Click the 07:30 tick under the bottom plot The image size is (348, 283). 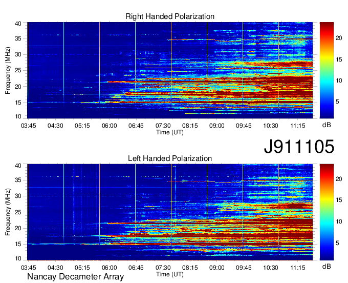pos(163,268)
